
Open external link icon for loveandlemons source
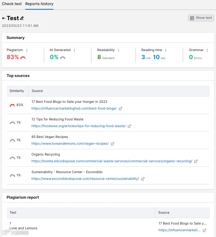click(112, 144)
